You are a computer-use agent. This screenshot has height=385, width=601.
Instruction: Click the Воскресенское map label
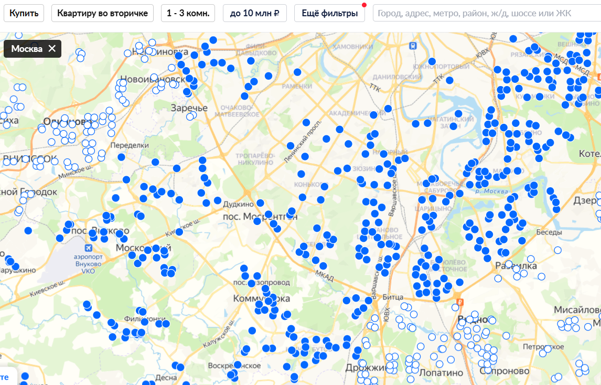234,366
